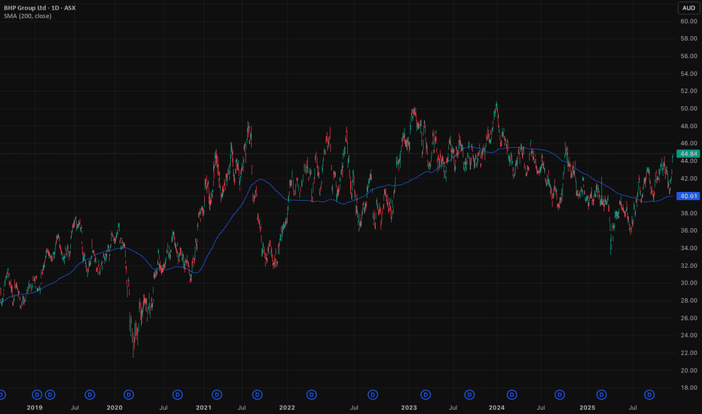
Task: Open the dividend marker just after 2021
Action: coord(217,394)
